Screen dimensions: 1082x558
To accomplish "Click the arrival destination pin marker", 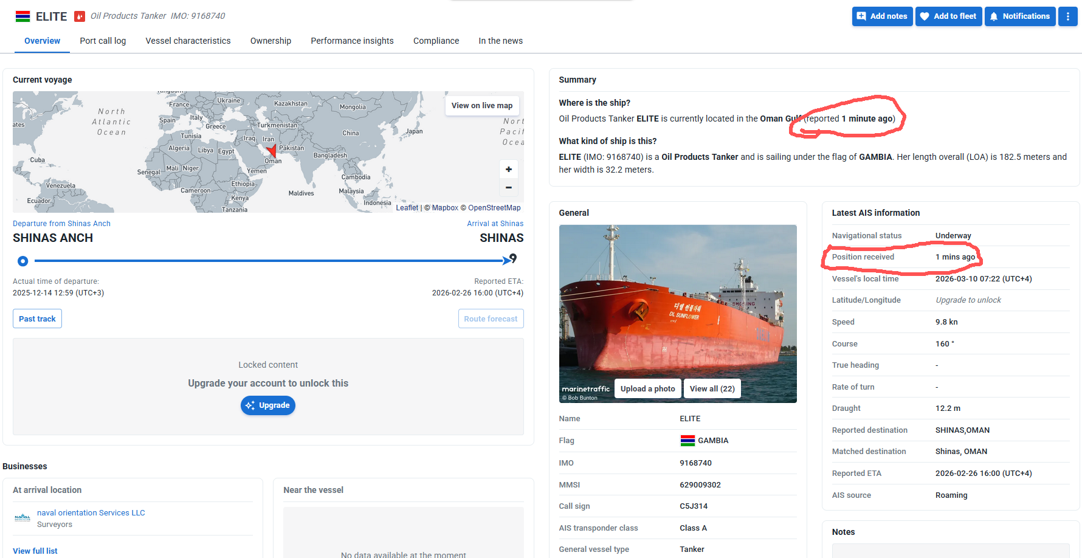I will (x=513, y=259).
